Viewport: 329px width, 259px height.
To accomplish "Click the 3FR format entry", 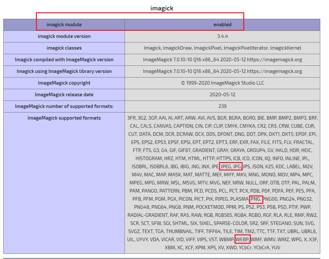I will click(x=131, y=118).
